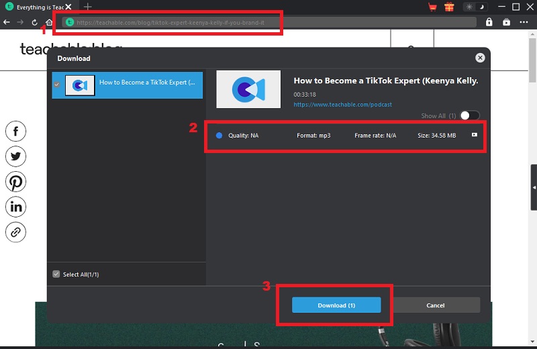The image size is (537, 349).
Task: Toggle the light/dark theme switch
Action: point(475,7)
